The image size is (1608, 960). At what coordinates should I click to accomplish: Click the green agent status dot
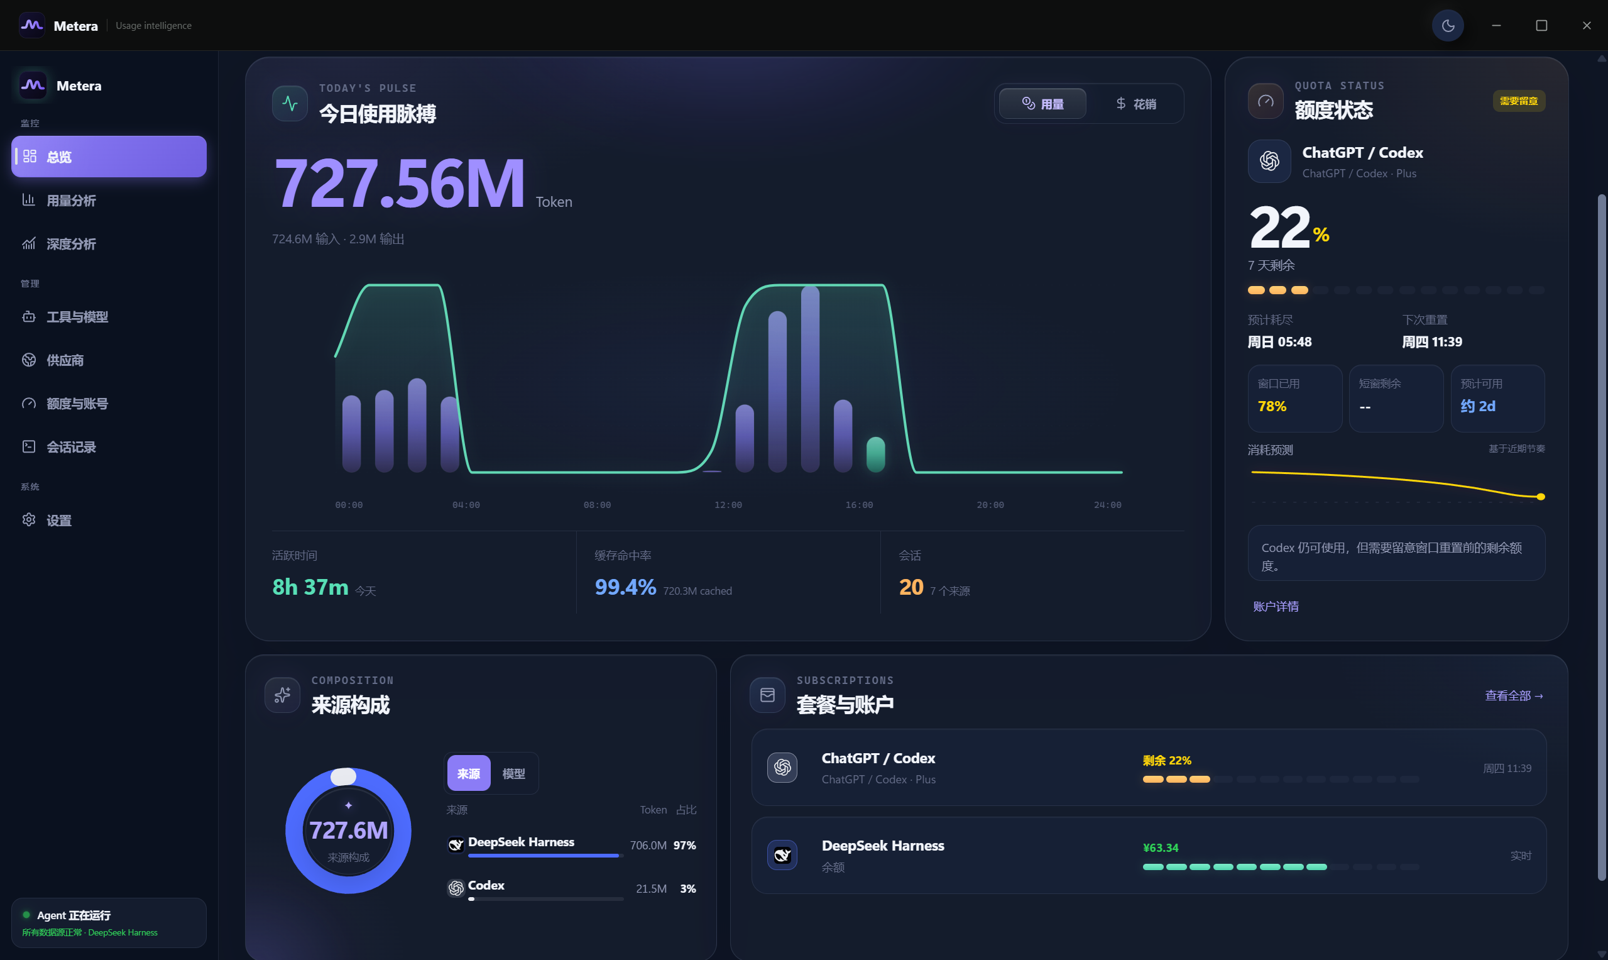(26, 915)
